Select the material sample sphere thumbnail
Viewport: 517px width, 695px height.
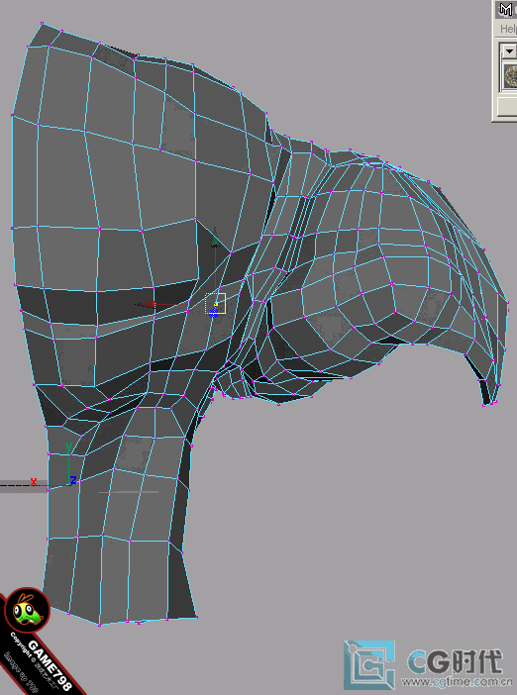click(x=511, y=76)
